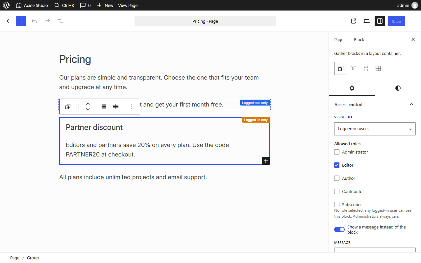This screenshot has height=263, width=421.
Task: Check the Author role
Action: pos(337,178)
